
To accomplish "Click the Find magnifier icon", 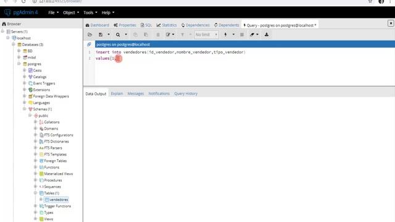I will [118, 35].
